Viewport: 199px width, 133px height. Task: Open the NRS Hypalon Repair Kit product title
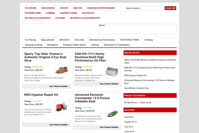[x=41, y=95]
